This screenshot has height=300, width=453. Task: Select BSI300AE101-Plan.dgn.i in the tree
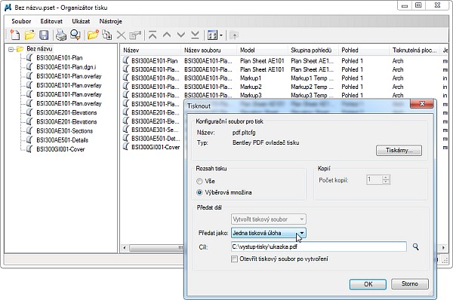[x=66, y=67]
